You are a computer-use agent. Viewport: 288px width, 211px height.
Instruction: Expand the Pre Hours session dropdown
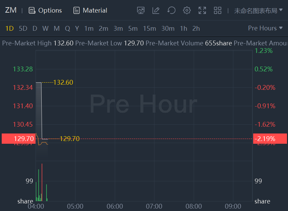tap(265, 28)
